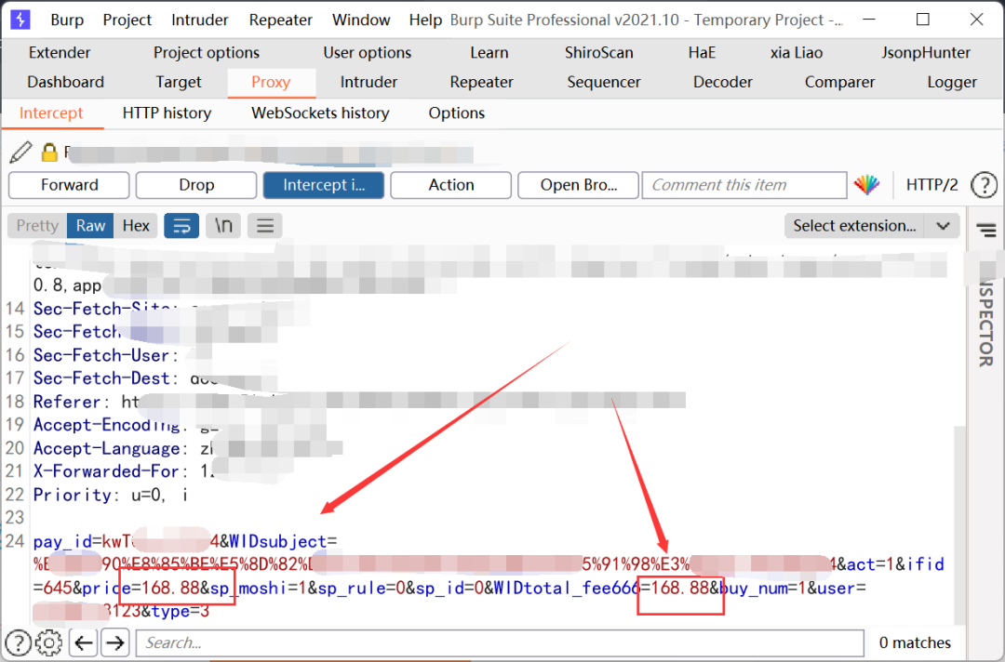Switch to the Project options tab
The width and height of the screenshot is (1005, 662).
pyautogui.click(x=207, y=52)
